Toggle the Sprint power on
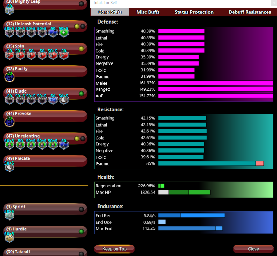 pos(81,209)
